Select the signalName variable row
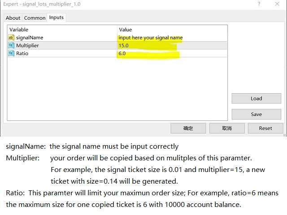This screenshot has width=287, height=215. tap(117, 38)
